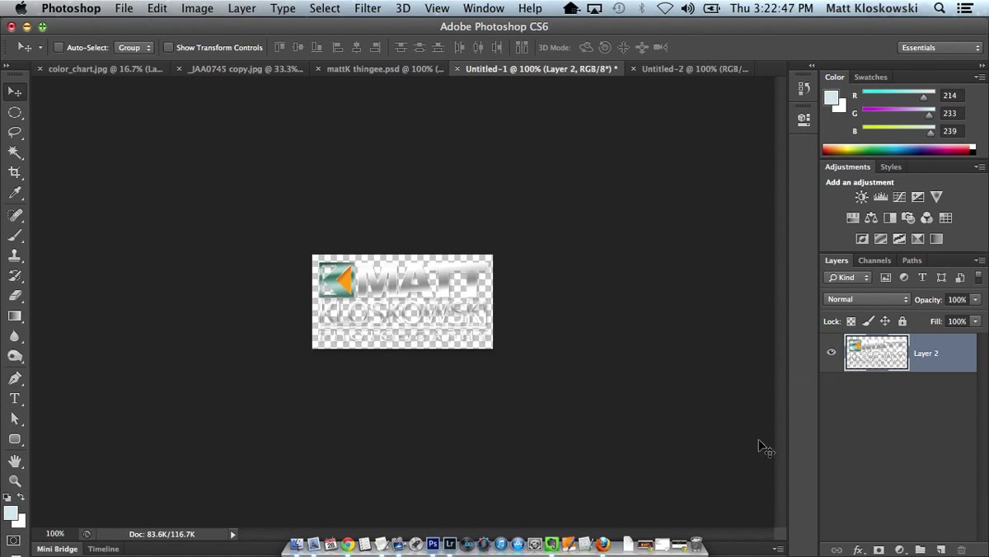
Task: Select the Brush tool
Action: point(15,235)
